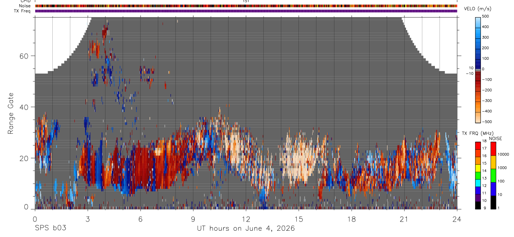The height and width of the screenshot is (237, 514).
Task: Click the '10000' noise scale label
Action: coord(504,154)
